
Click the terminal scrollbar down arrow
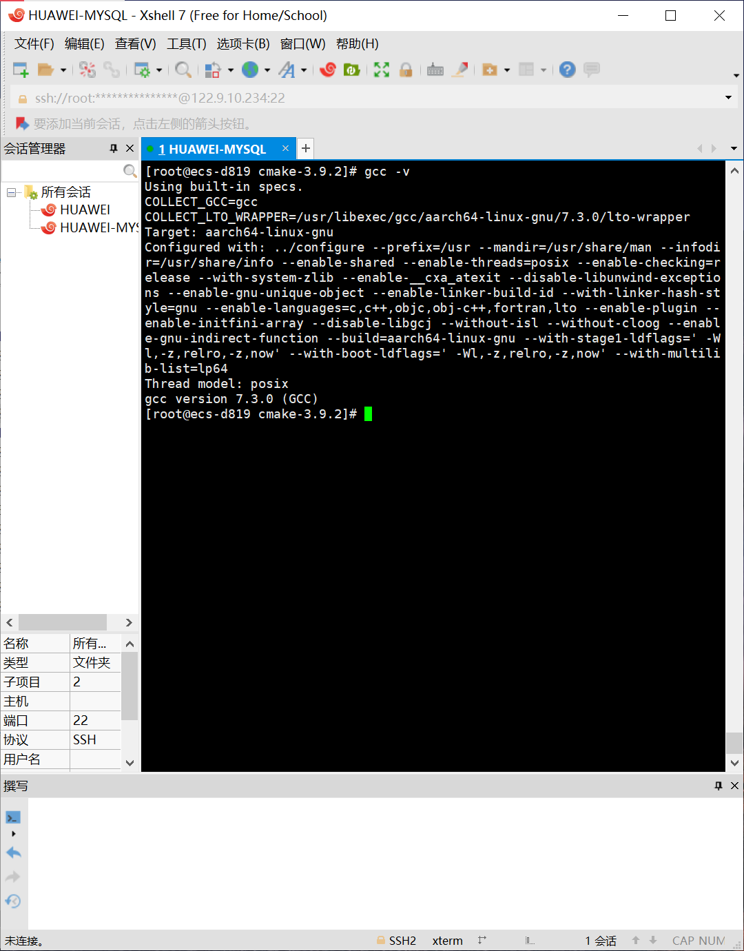coord(734,763)
